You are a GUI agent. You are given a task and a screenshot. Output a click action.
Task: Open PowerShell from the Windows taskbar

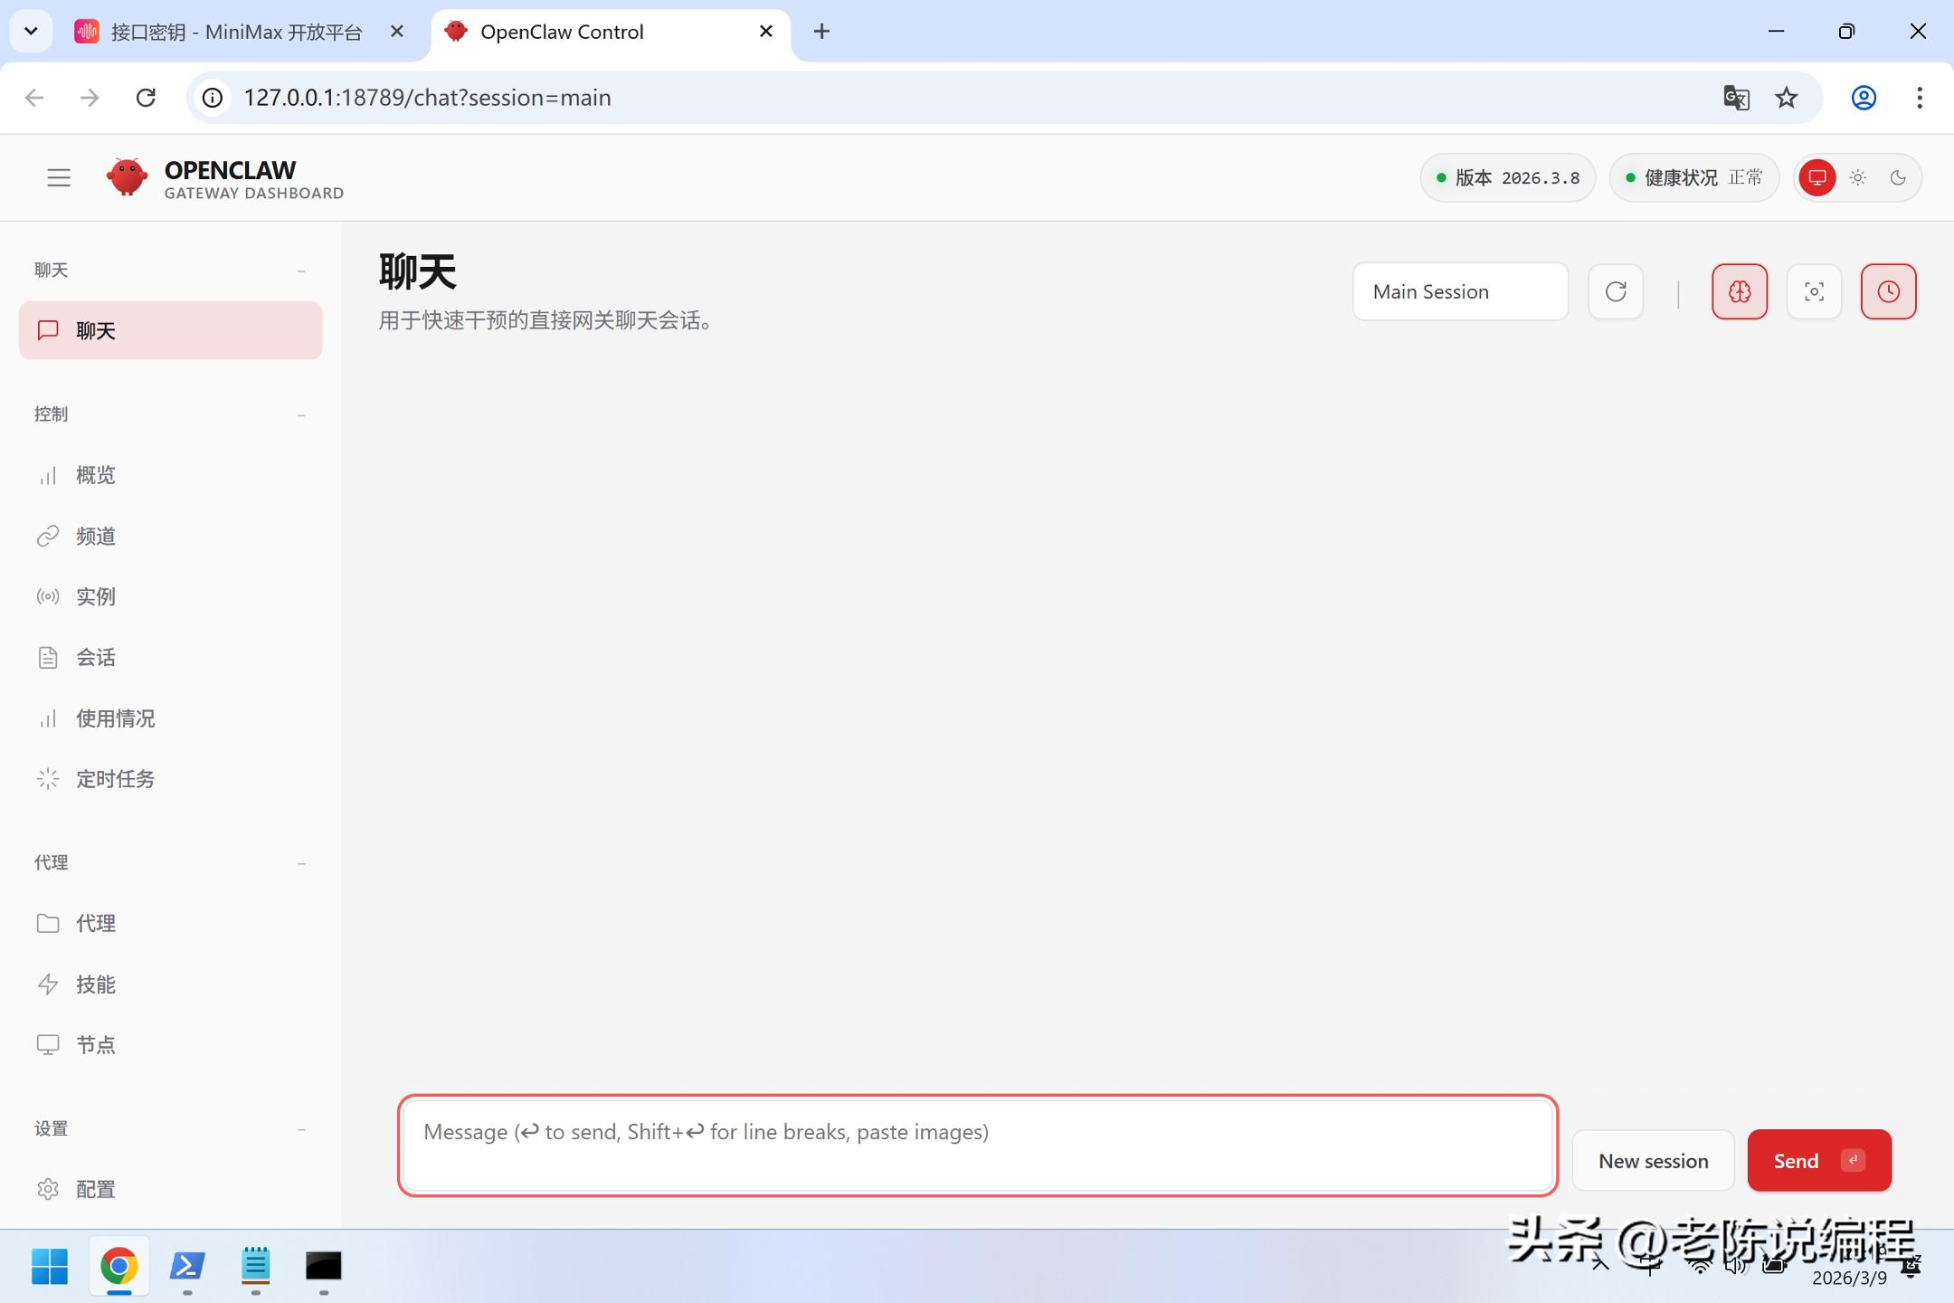(x=187, y=1266)
